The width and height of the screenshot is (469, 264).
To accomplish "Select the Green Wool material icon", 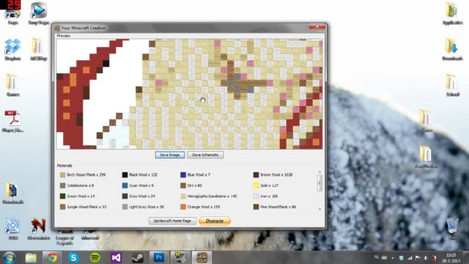I will click(x=62, y=197).
